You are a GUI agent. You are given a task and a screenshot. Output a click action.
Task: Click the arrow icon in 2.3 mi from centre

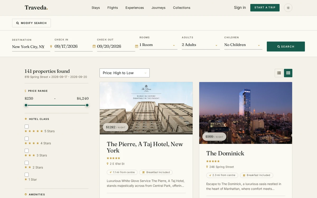pyautogui.click(x=210, y=175)
